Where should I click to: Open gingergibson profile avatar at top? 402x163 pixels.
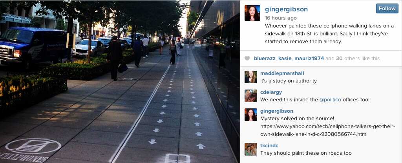252,13
